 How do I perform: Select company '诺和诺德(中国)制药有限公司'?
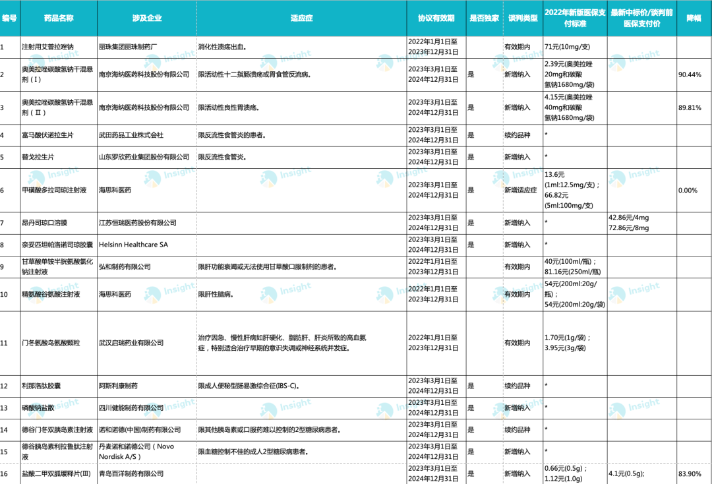(140, 429)
